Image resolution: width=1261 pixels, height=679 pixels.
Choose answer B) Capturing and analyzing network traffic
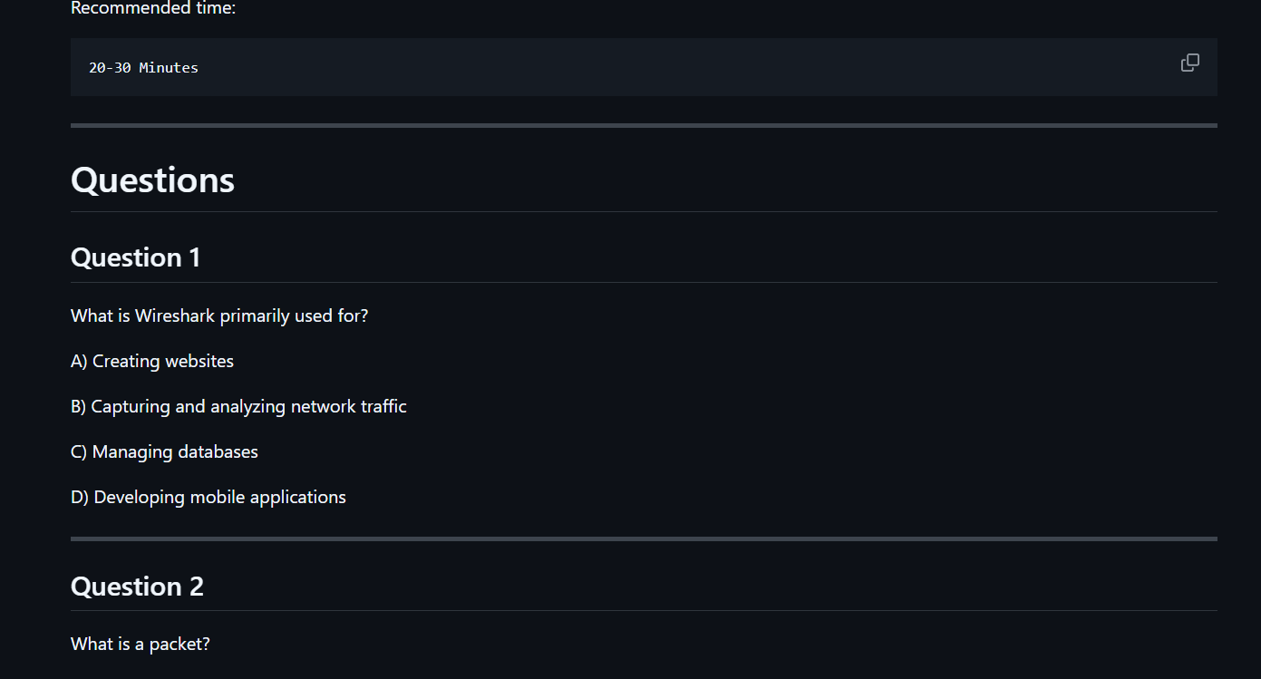238,407
